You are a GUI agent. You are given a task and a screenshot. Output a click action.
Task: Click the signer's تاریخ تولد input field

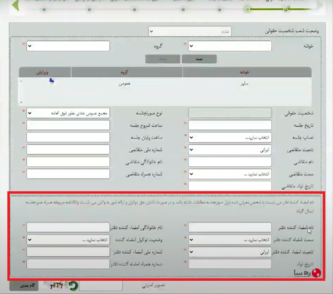pos(230,264)
